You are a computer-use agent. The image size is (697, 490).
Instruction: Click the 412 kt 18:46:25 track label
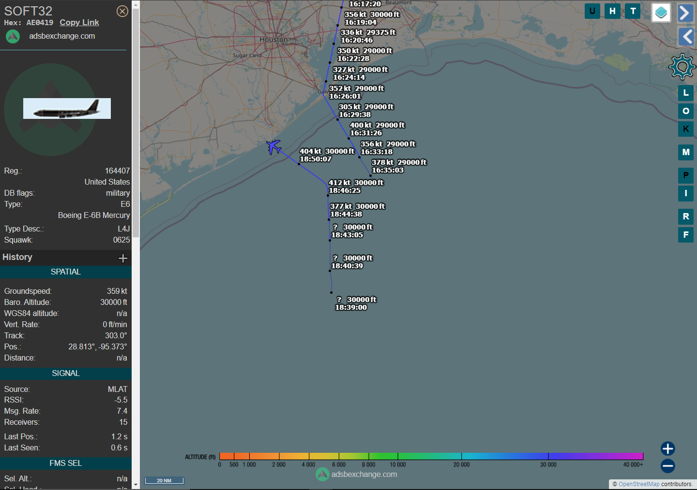click(356, 187)
